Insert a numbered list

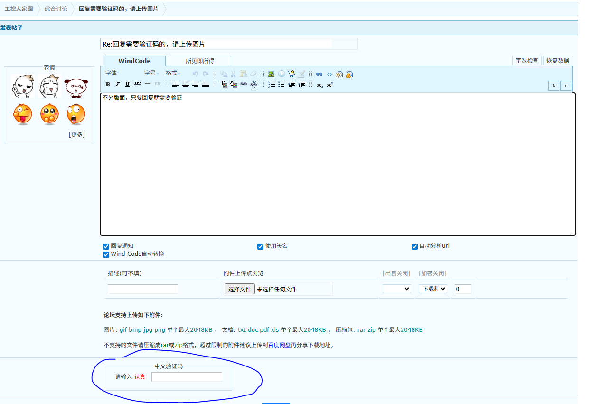pyautogui.click(x=272, y=85)
